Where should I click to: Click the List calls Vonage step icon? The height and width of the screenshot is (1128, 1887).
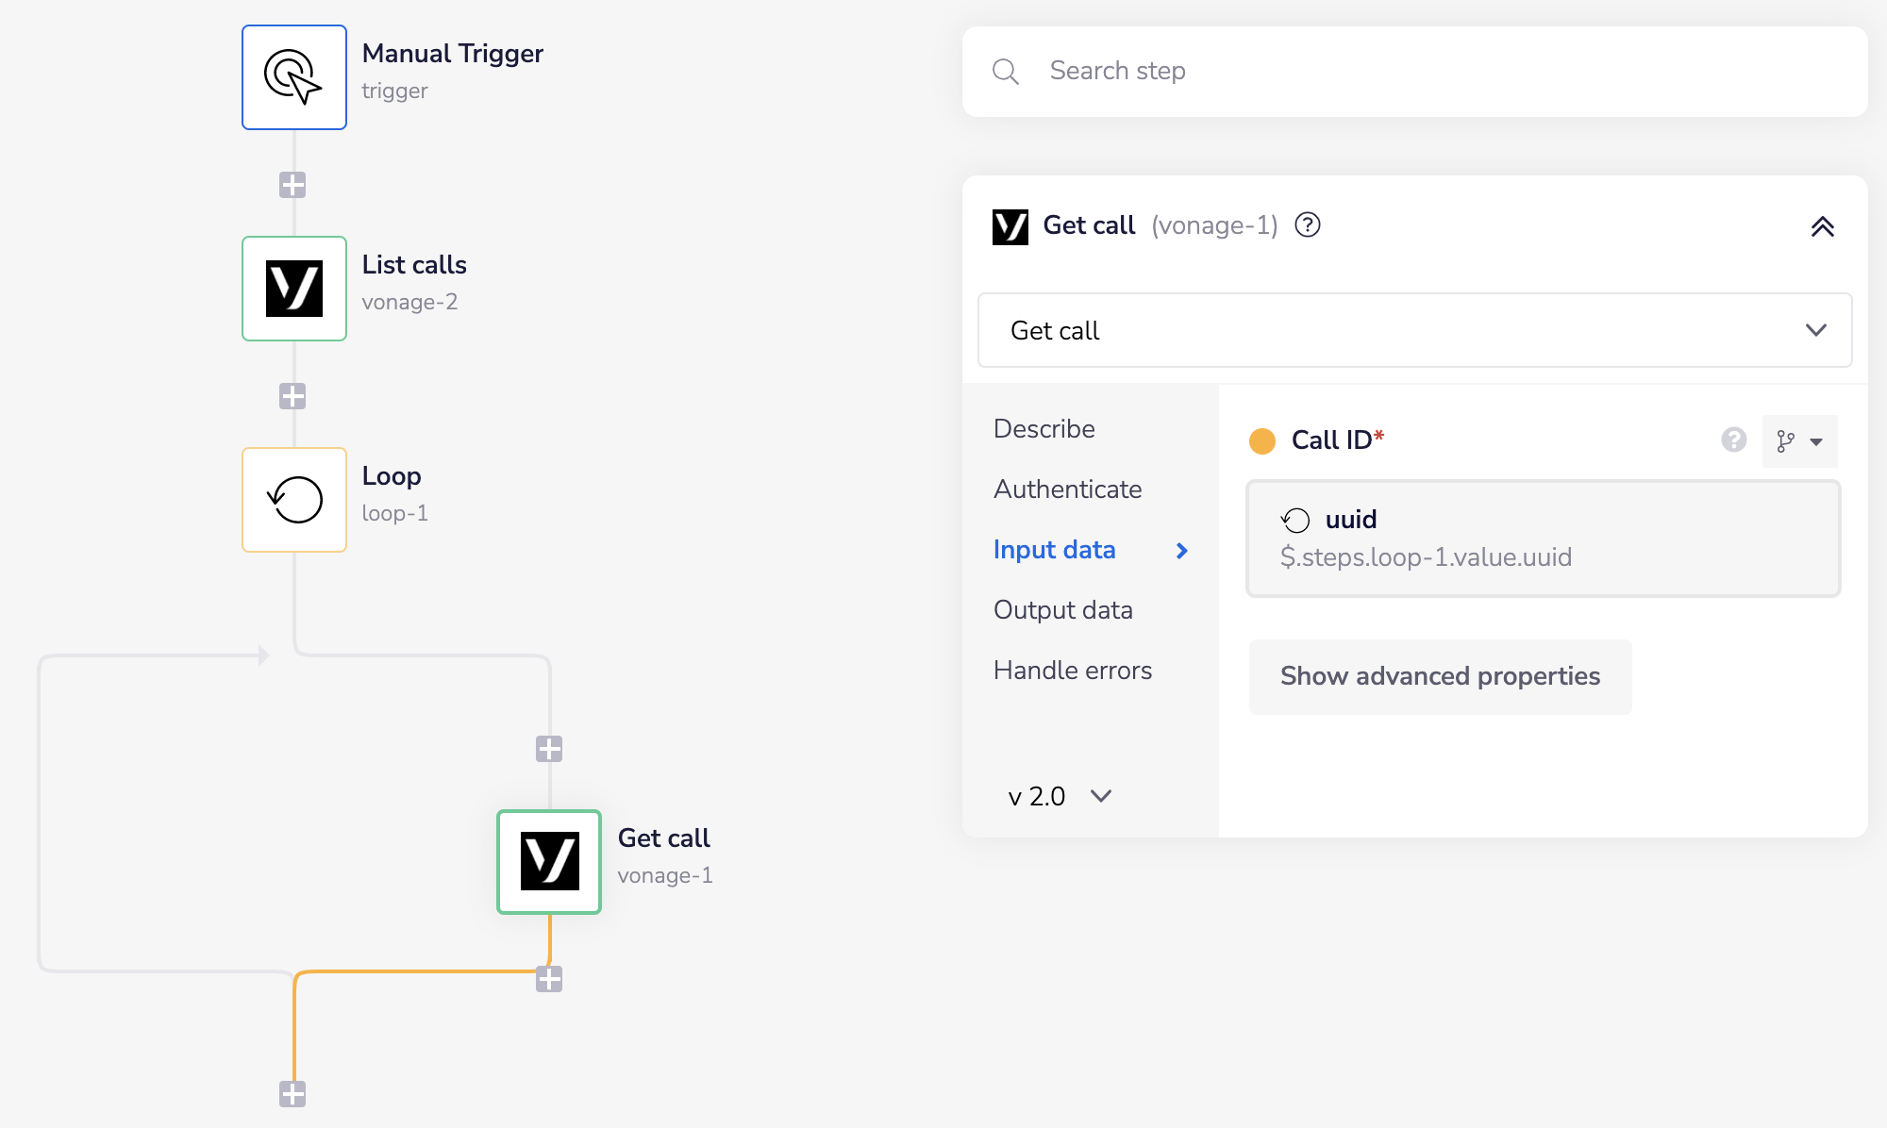tap(294, 289)
